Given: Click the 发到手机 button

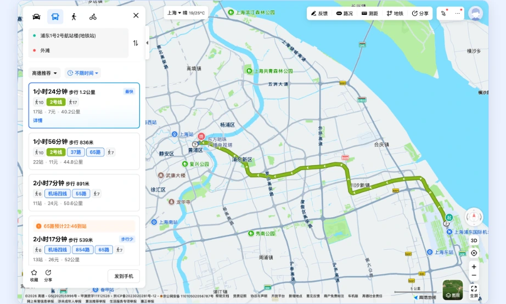Looking at the screenshot, I should click(123, 276).
